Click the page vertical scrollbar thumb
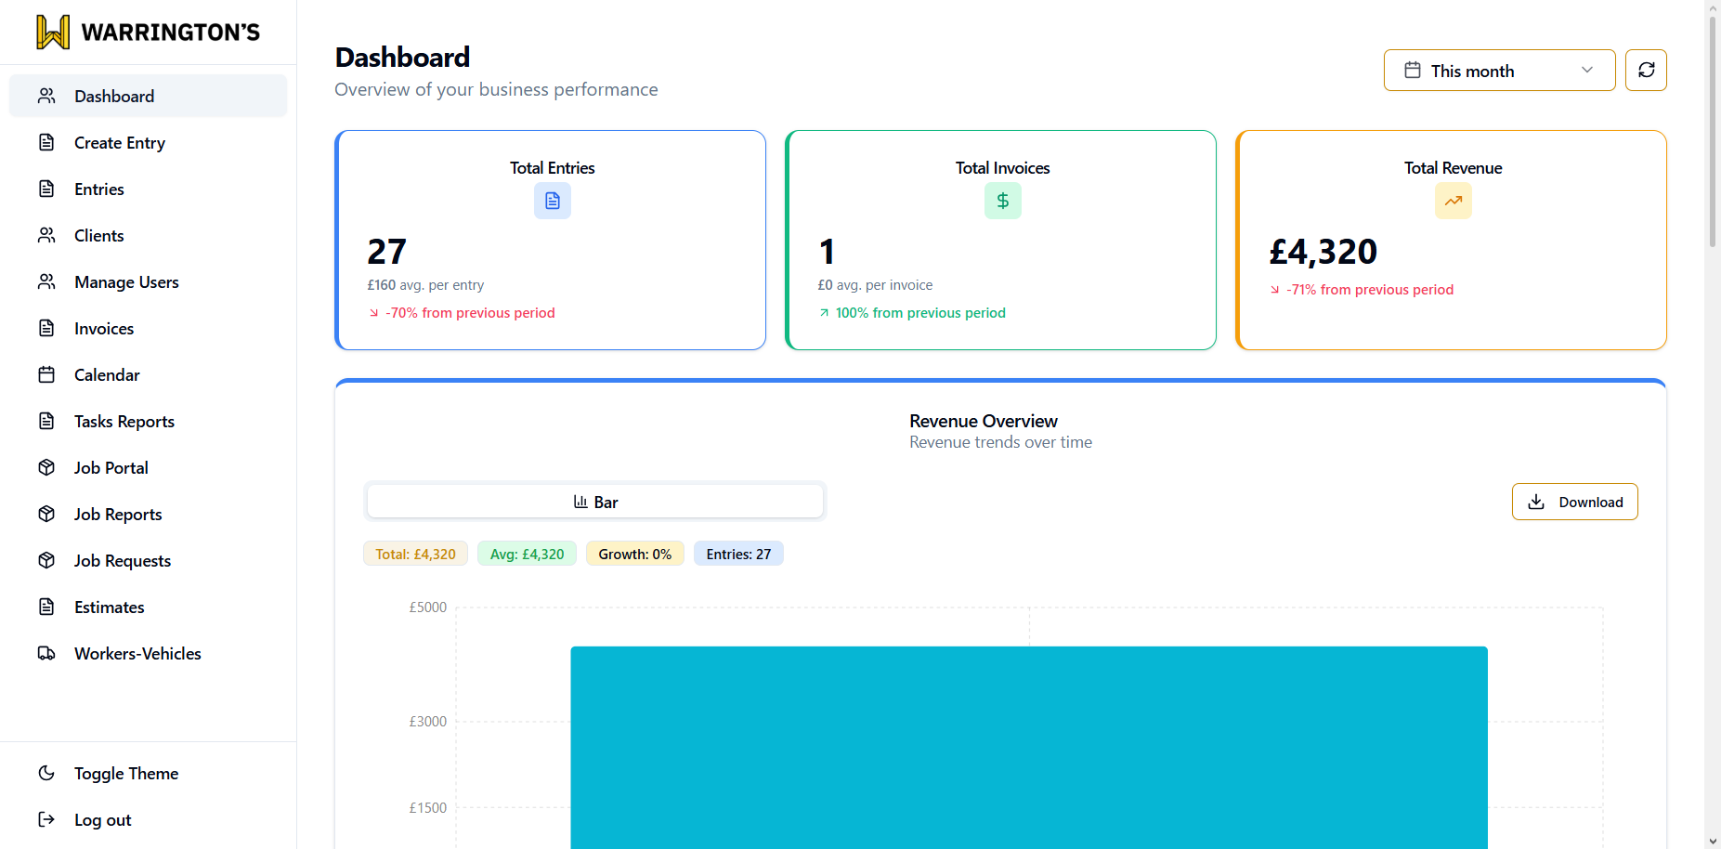 [x=1713, y=130]
